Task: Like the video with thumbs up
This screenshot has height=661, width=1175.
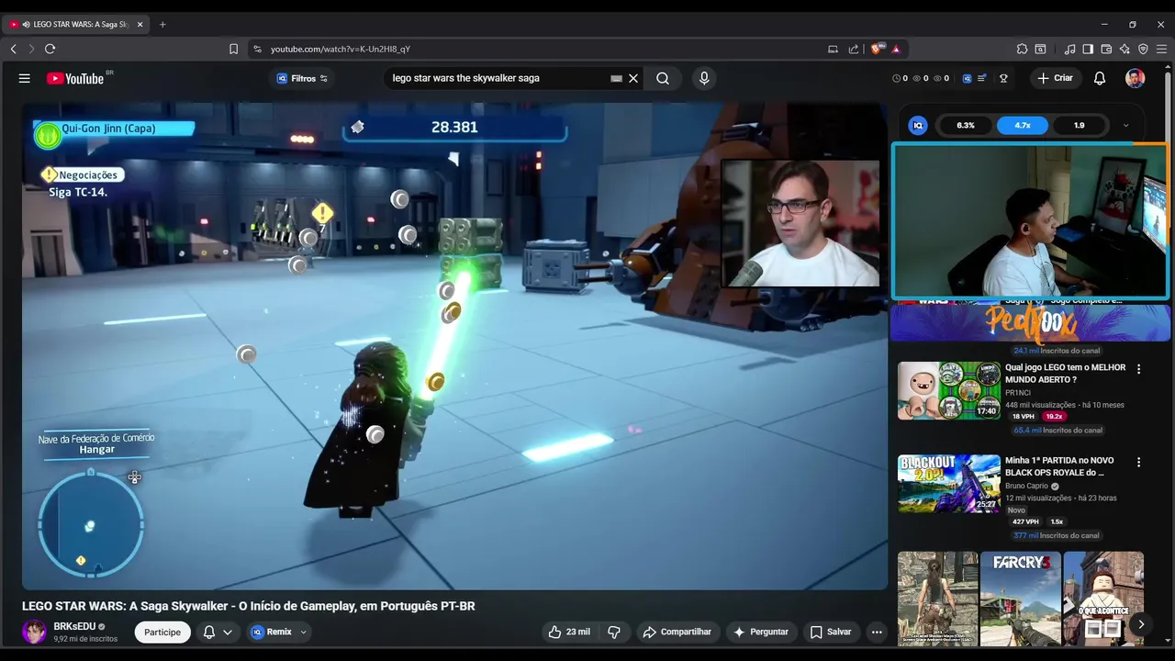Action: click(569, 632)
